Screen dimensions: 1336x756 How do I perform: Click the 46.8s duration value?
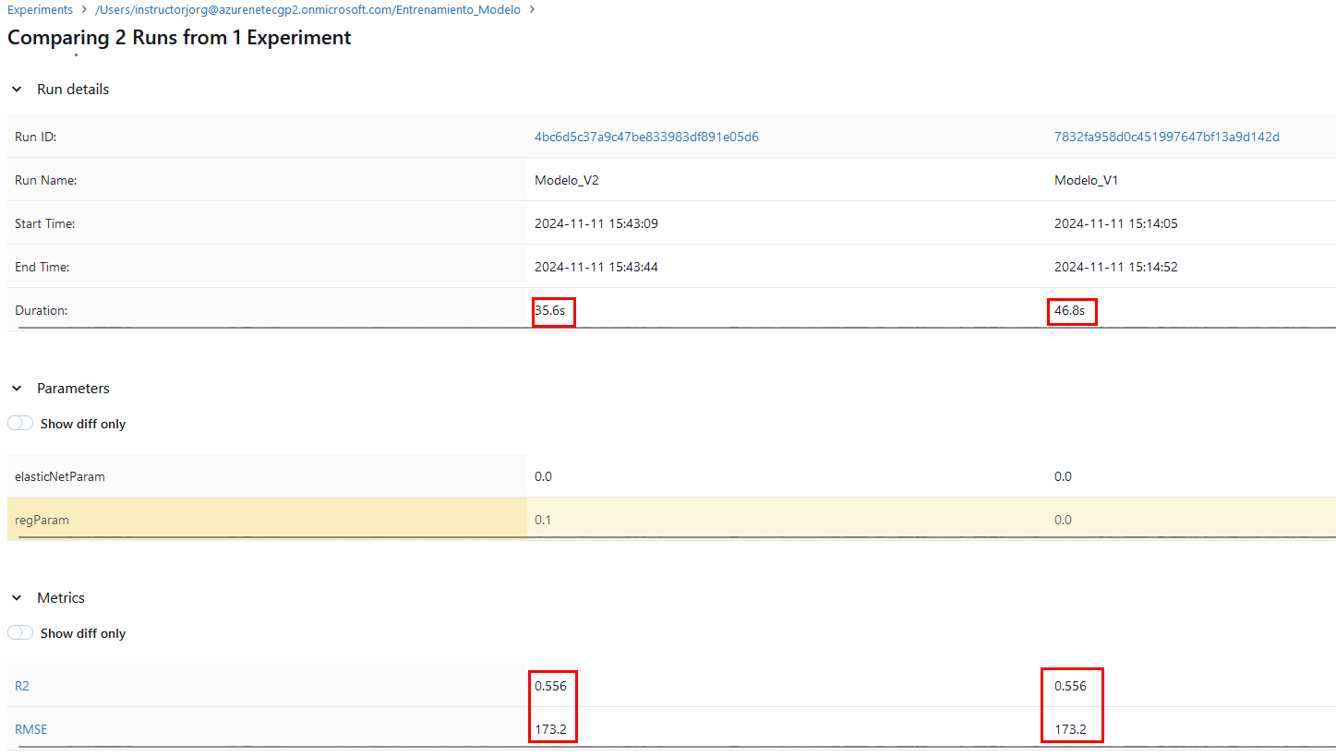[x=1069, y=311]
